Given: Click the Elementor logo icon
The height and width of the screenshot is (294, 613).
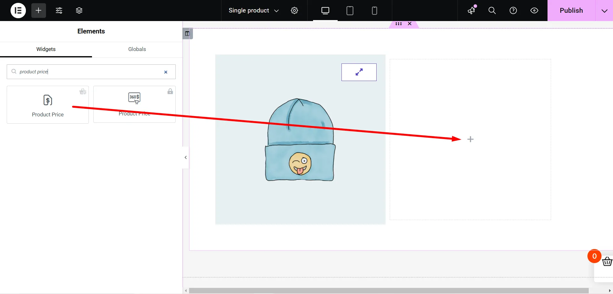Looking at the screenshot, I should pyautogui.click(x=18, y=11).
